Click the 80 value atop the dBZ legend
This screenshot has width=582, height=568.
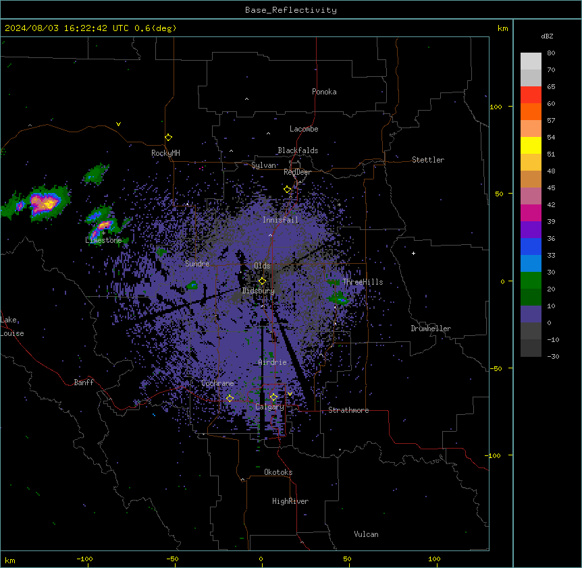pos(551,53)
